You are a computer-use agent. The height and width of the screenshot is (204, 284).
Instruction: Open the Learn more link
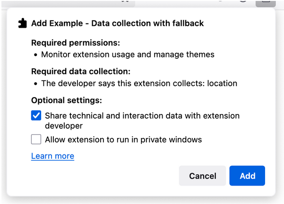pos(52,156)
